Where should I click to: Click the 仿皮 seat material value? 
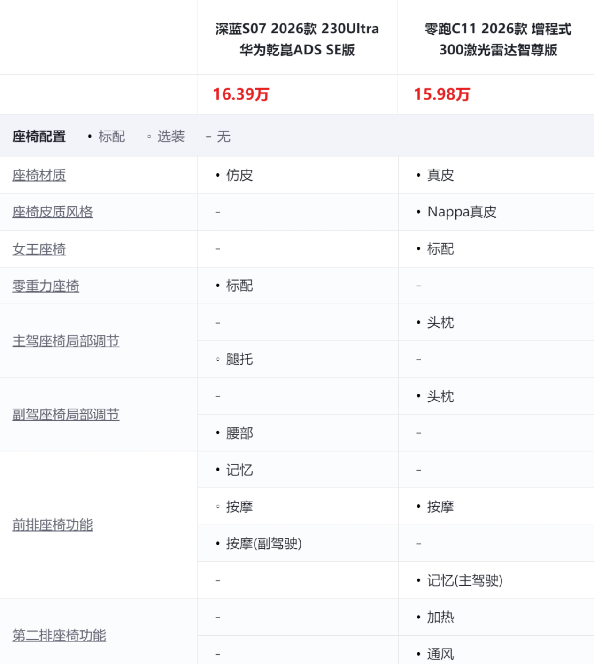point(239,175)
